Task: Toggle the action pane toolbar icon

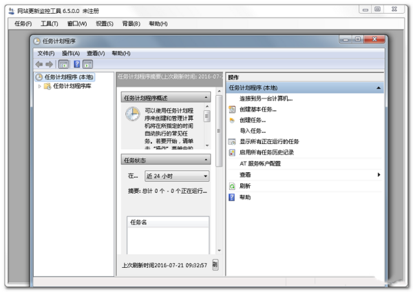Action: point(87,64)
